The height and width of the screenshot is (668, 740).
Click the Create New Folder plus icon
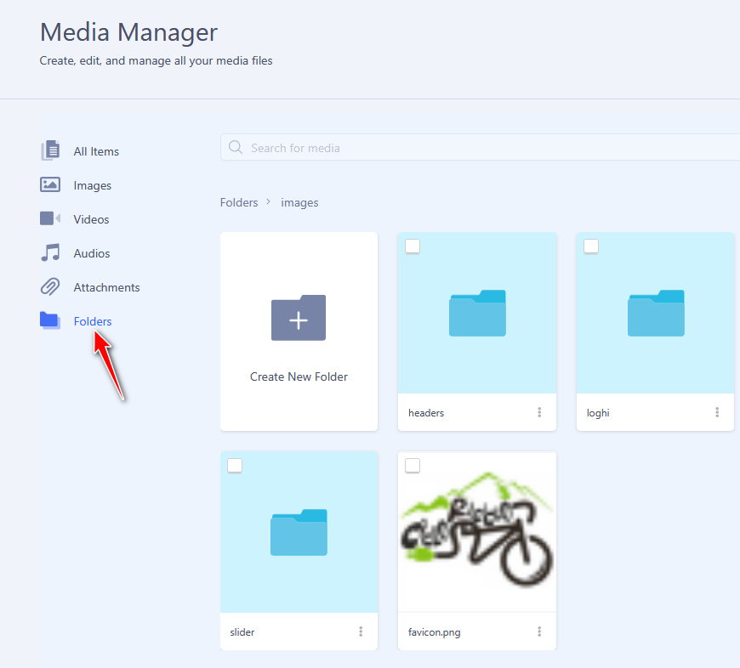tap(299, 318)
